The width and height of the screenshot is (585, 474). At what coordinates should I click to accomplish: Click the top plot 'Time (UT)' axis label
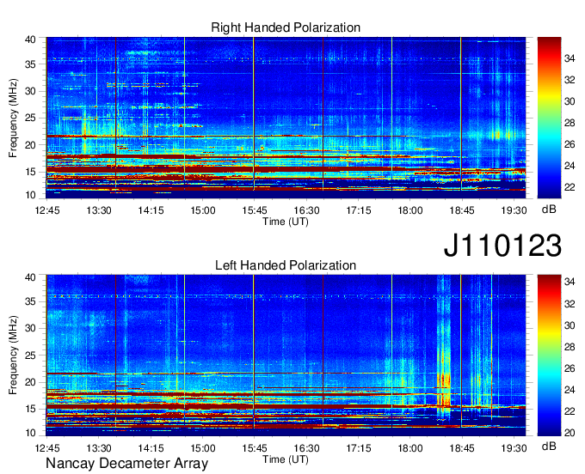[x=286, y=222]
